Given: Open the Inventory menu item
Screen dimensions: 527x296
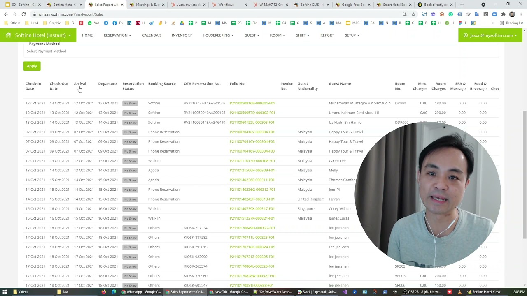Looking at the screenshot, I should click(182, 35).
